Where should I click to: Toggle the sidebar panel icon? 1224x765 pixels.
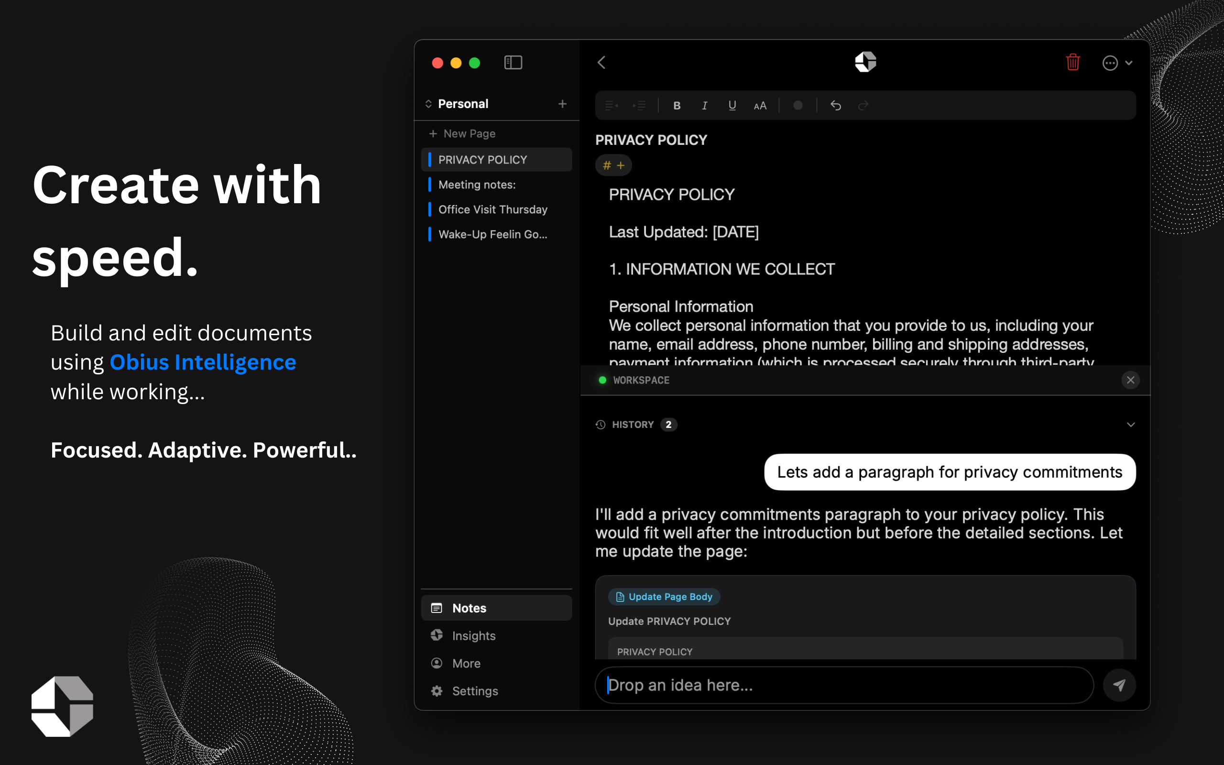click(x=513, y=63)
